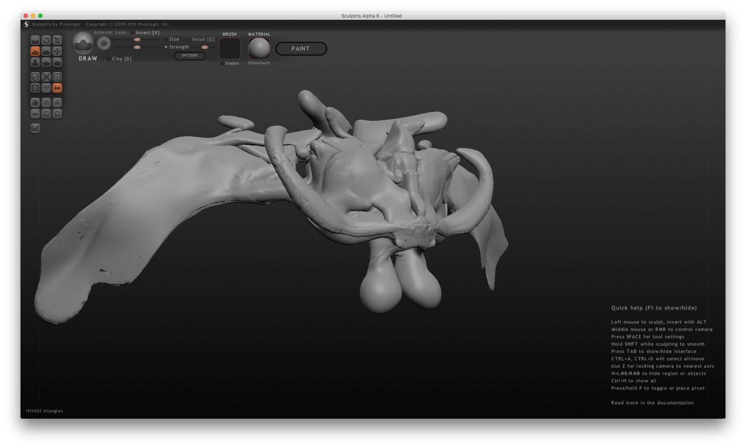Click the Sculptris logo in the header
The height and width of the screenshot is (448, 746).
point(26,24)
